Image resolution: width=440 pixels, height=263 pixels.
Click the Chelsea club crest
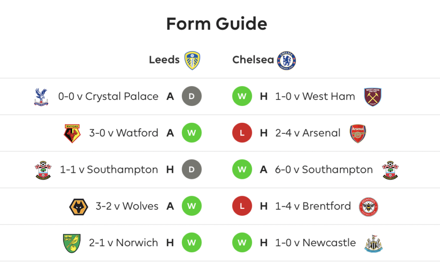tap(287, 60)
